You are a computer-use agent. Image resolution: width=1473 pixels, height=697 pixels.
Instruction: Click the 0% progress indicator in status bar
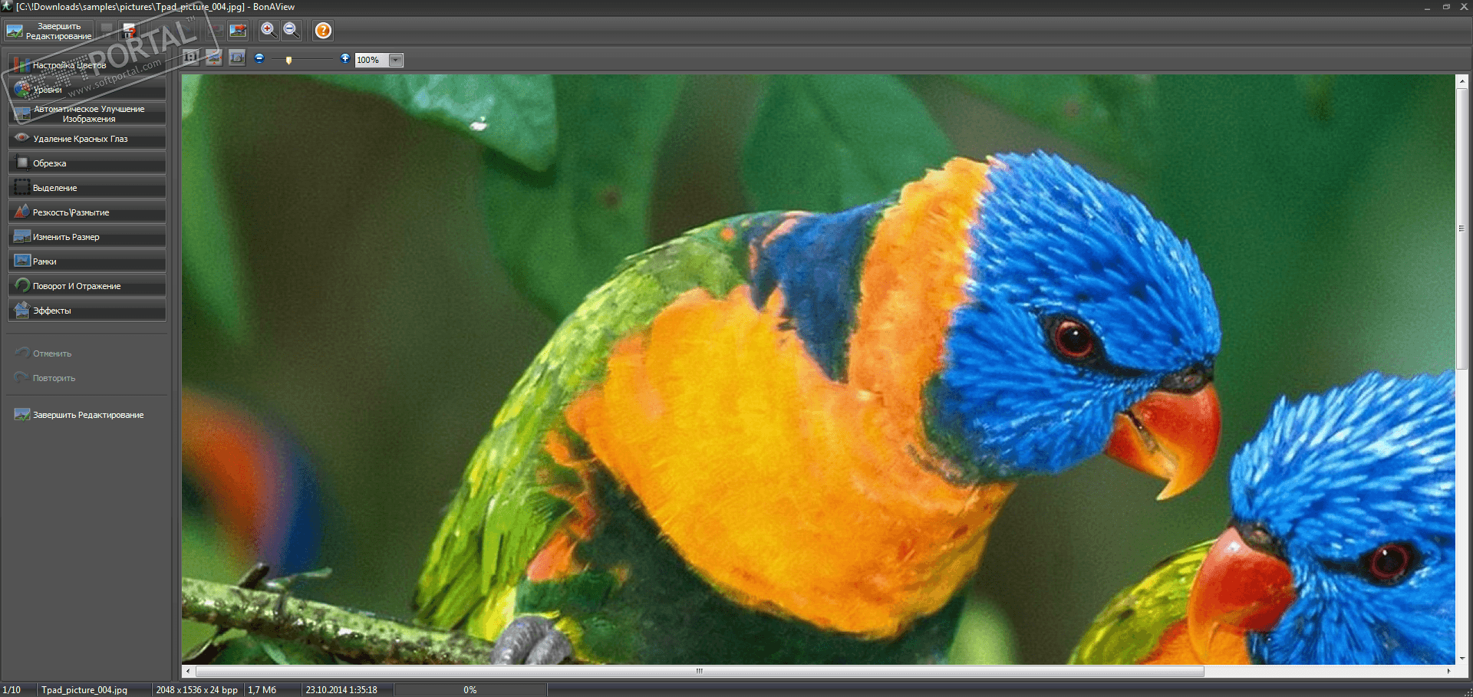(470, 690)
